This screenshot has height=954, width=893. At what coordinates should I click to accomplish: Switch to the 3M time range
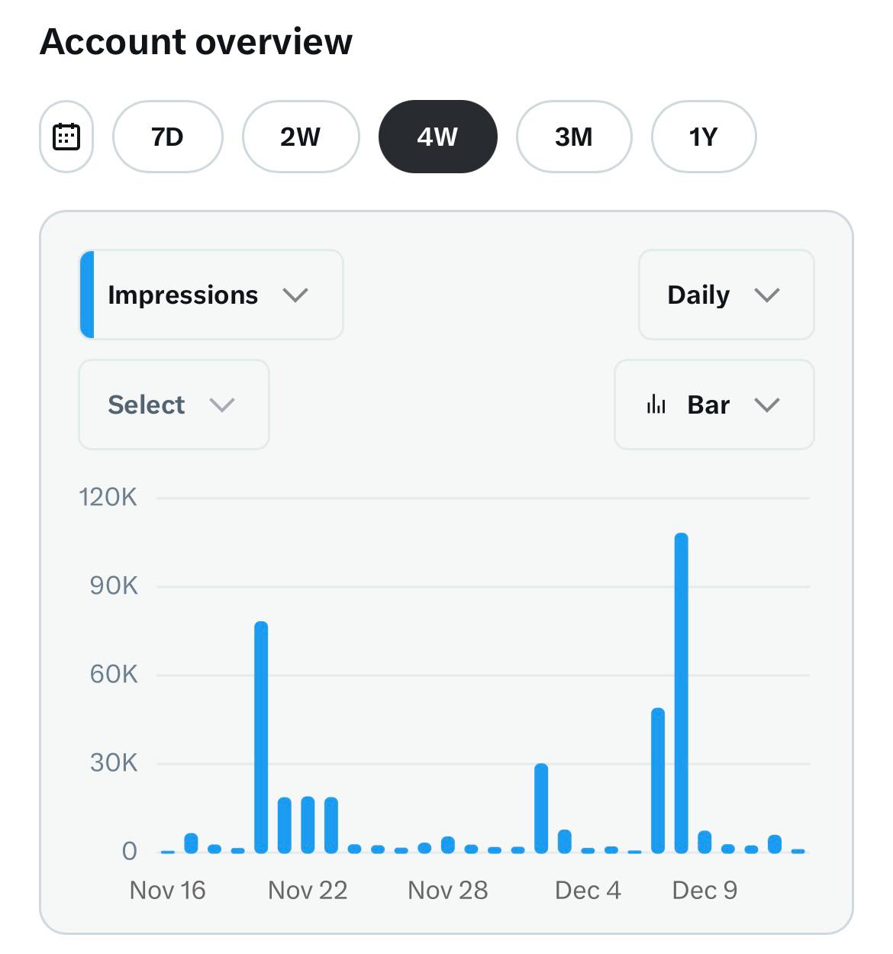(x=574, y=137)
